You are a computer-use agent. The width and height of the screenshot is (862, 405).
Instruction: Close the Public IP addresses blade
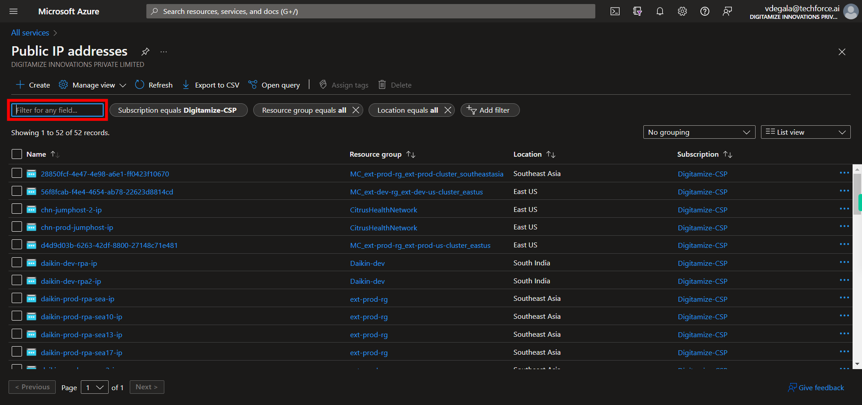pyautogui.click(x=842, y=52)
